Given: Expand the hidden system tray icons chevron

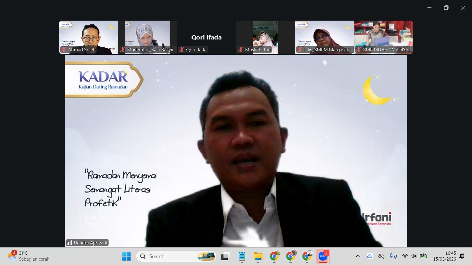Looking at the screenshot, I should tap(358, 256).
